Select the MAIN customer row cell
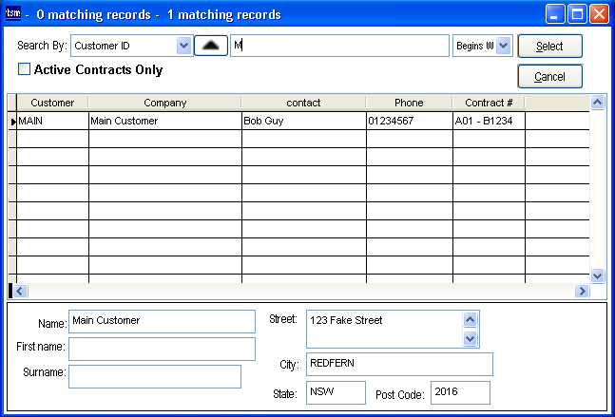This screenshot has width=615, height=417. click(x=52, y=122)
